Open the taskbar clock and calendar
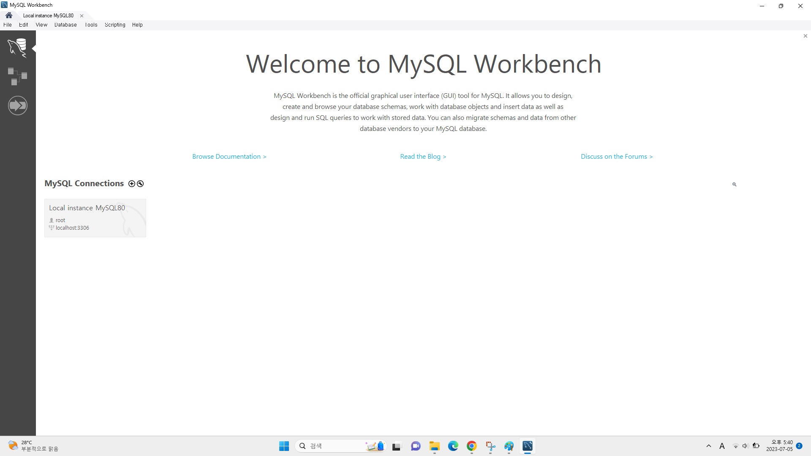 780,446
